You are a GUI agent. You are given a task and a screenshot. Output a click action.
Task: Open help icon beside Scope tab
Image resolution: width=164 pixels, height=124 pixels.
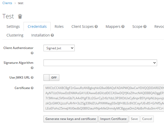coord(145,27)
